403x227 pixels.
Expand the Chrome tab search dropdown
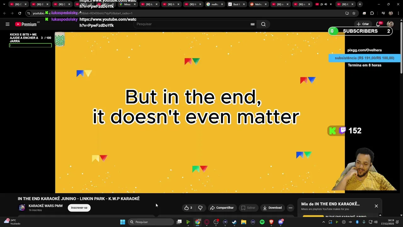click(x=4, y=4)
